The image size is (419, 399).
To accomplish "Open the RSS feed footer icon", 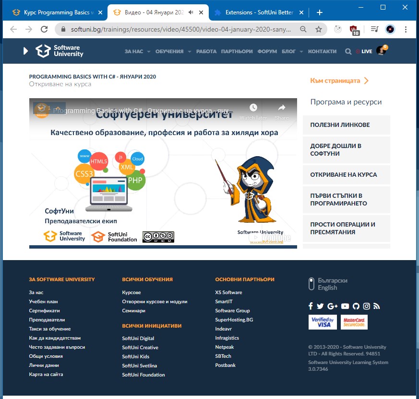I will tap(376, 306).
